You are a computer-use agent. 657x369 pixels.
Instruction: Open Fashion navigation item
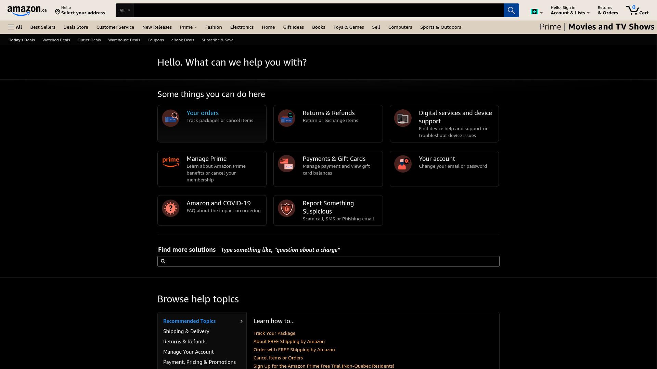click(214, 27)
